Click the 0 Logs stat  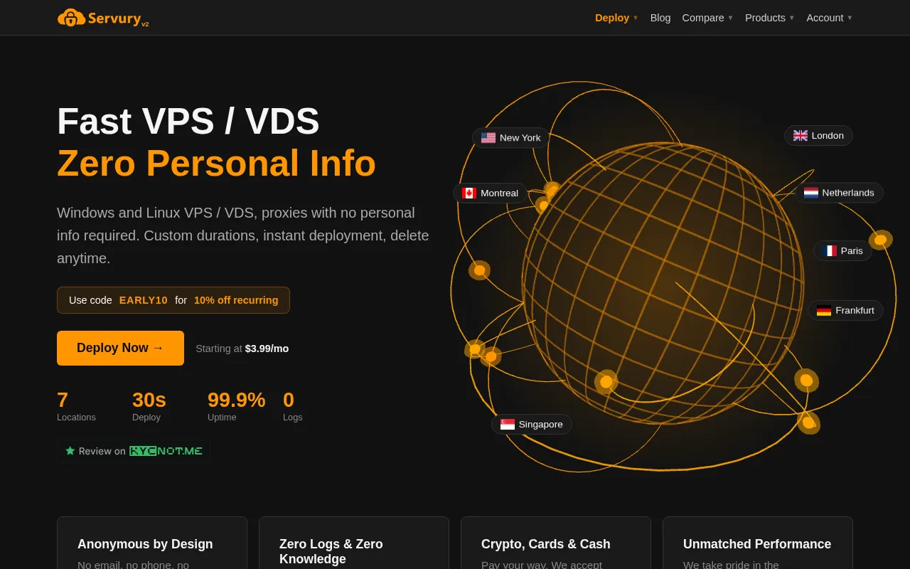293,406
